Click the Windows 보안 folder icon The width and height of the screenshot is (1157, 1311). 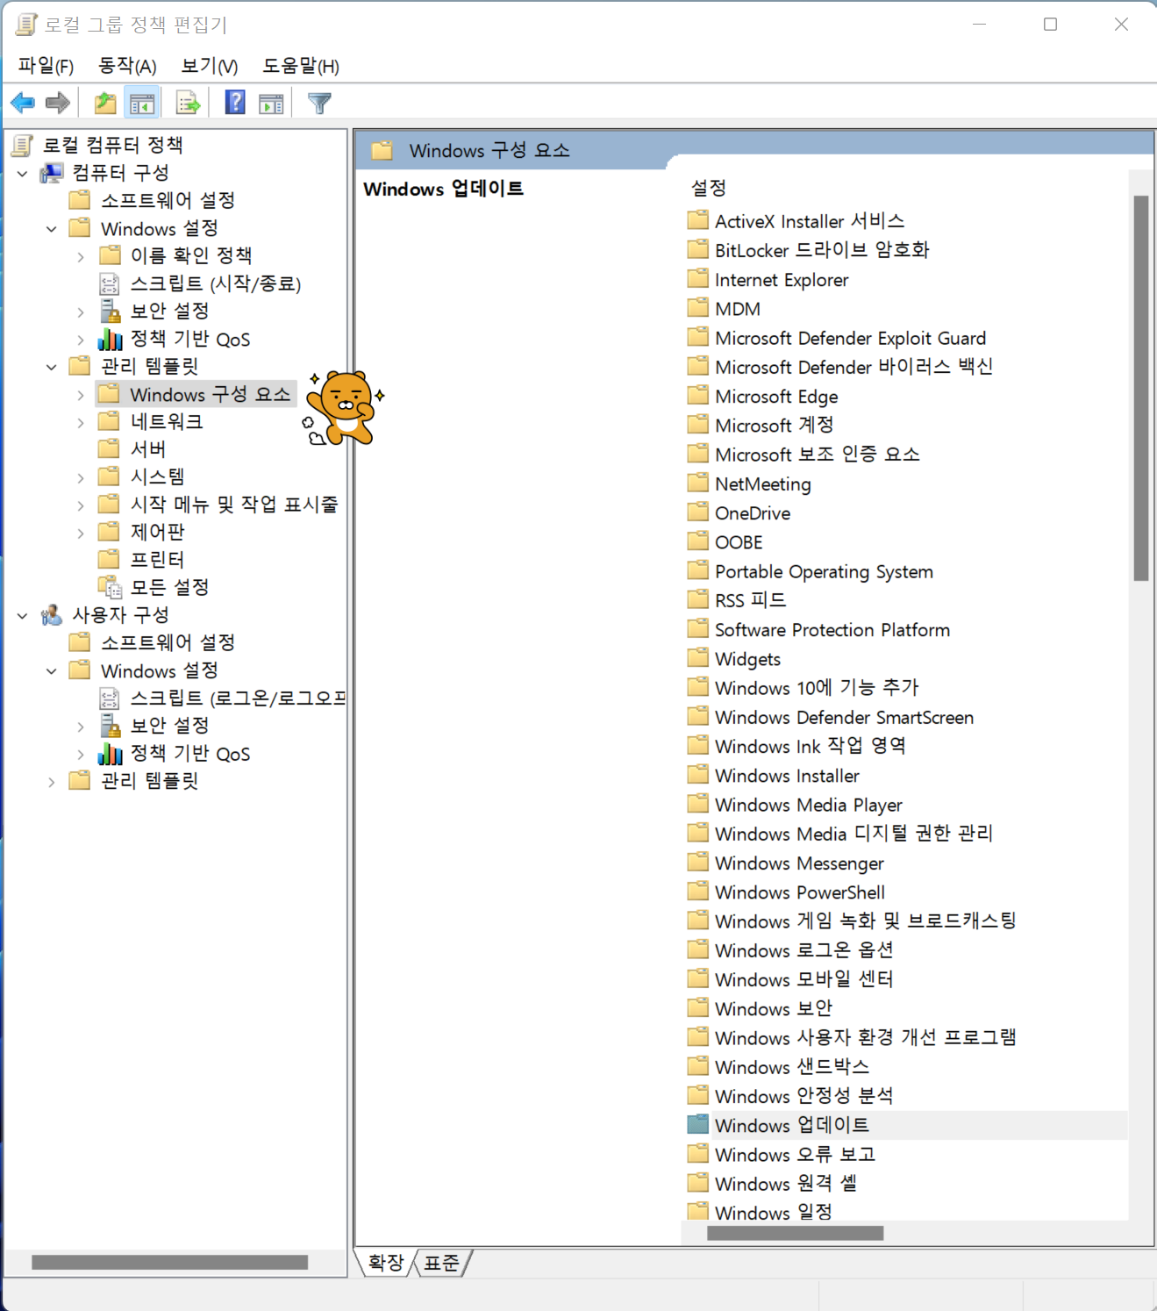tap(698, 1008)
